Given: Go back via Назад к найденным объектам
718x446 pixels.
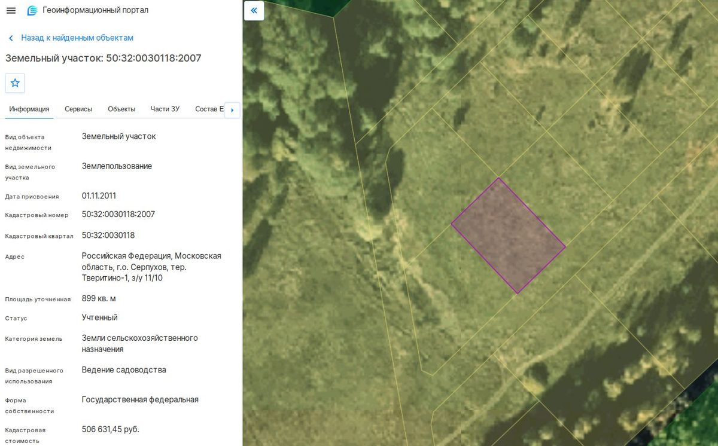Looking at the screenshot, I should (x=77, y=38).
